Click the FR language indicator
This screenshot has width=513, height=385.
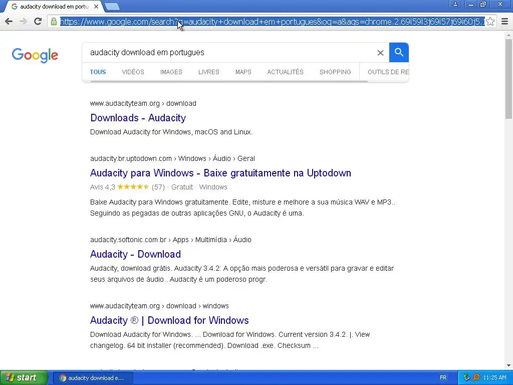pyautogui.click(x=443, y=378)
